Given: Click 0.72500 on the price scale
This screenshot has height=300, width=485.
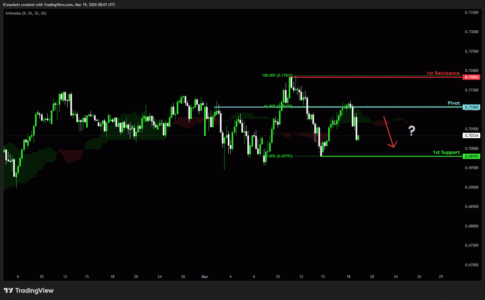Looking at the screenshot, I should tap(472, 51).
